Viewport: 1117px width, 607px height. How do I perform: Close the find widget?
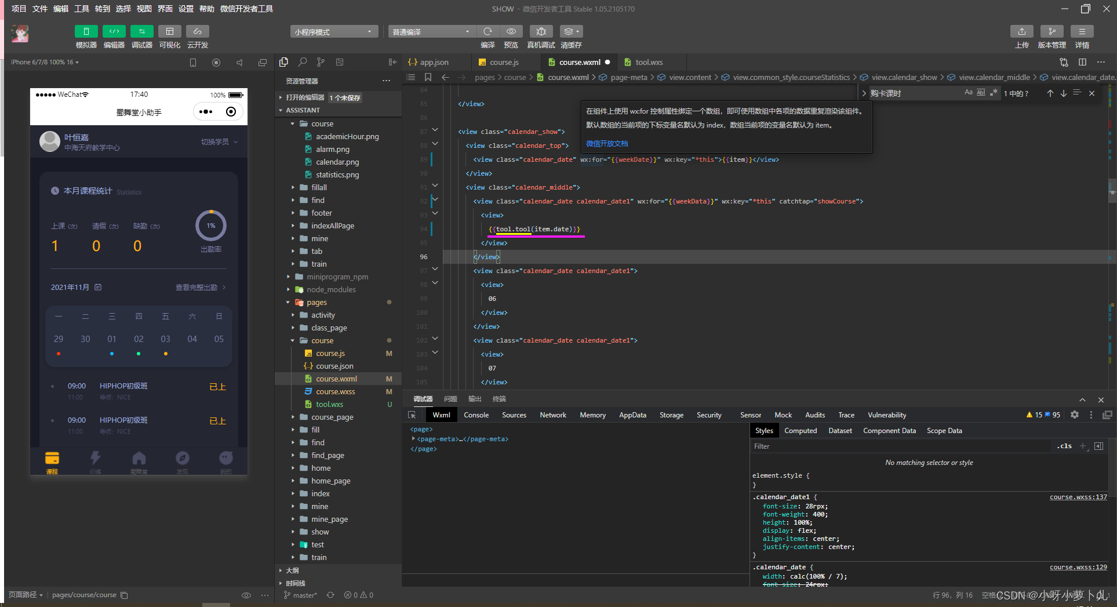click(1091, 93)
